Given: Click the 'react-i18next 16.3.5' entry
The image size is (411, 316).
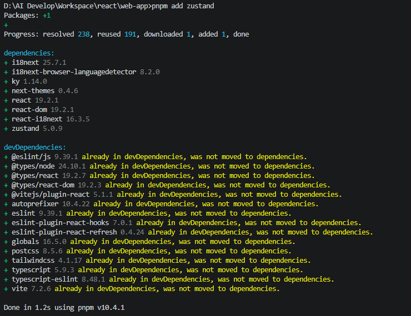Looking at the screenshot, I should 47,119.
